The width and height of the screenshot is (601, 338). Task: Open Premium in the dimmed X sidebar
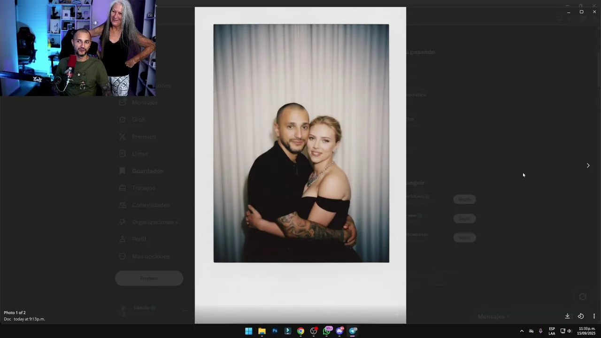coord(144,137)
